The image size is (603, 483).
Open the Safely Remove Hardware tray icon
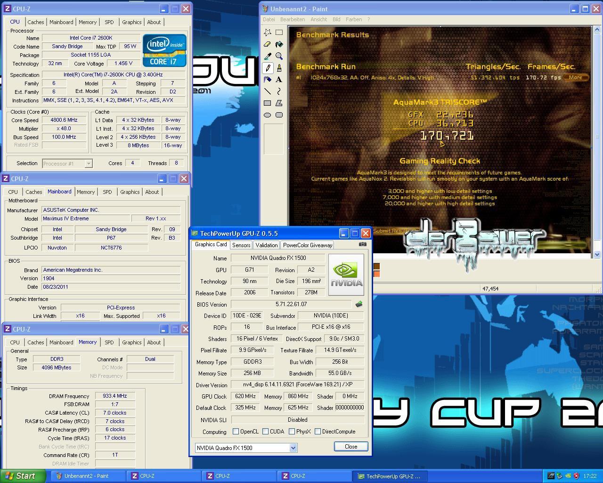pos(559,476)
